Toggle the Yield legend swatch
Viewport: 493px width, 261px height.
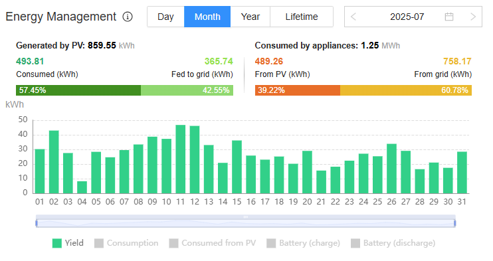(x=57, y=243)
